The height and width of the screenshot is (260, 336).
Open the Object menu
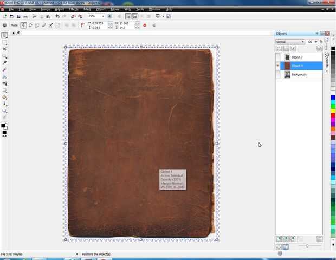(x=101, y=9)
